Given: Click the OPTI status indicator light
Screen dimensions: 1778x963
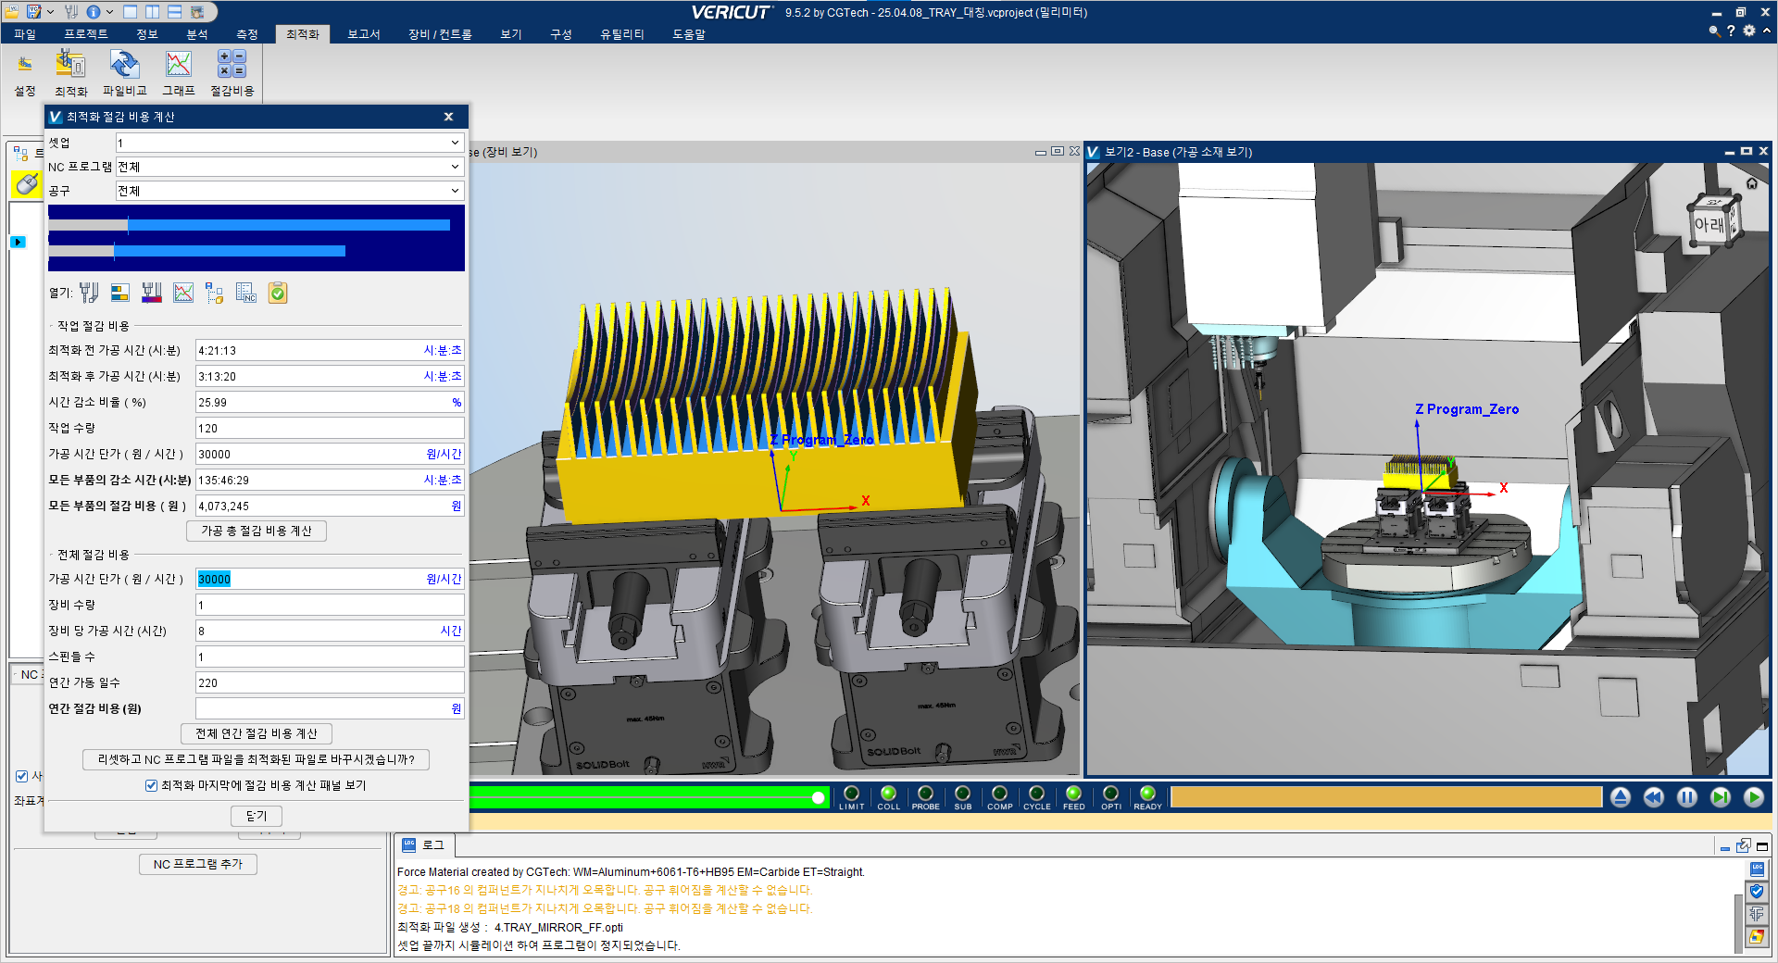Looking at the screenshot, I should pos(1110,794).
